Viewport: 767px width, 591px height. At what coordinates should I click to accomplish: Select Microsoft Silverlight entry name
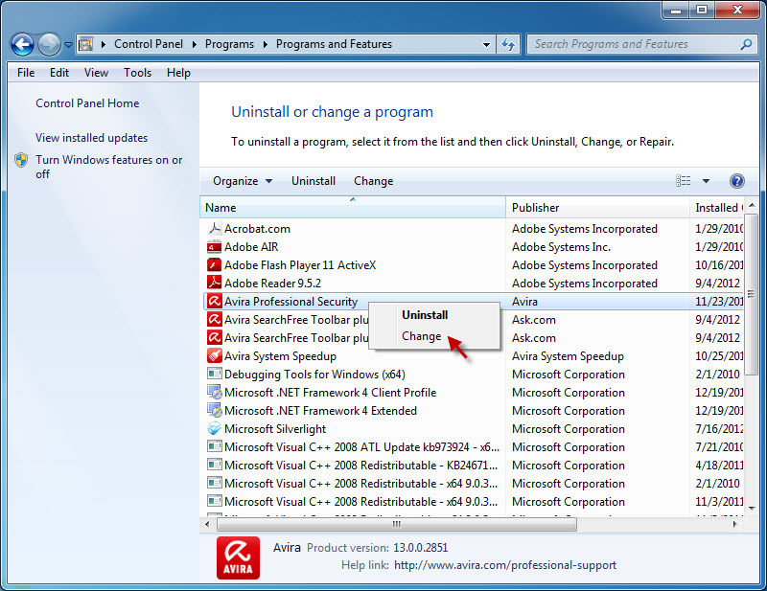275,429
